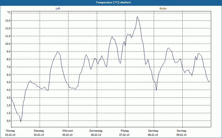Click the title "Temperatur [°C] skaliert"

coord(113,2)
